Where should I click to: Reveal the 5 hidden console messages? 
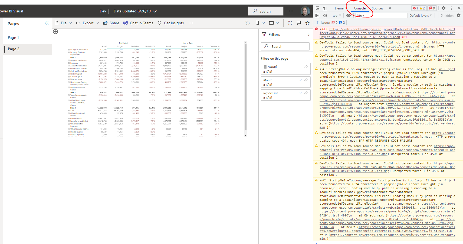[x=447, y=15]
